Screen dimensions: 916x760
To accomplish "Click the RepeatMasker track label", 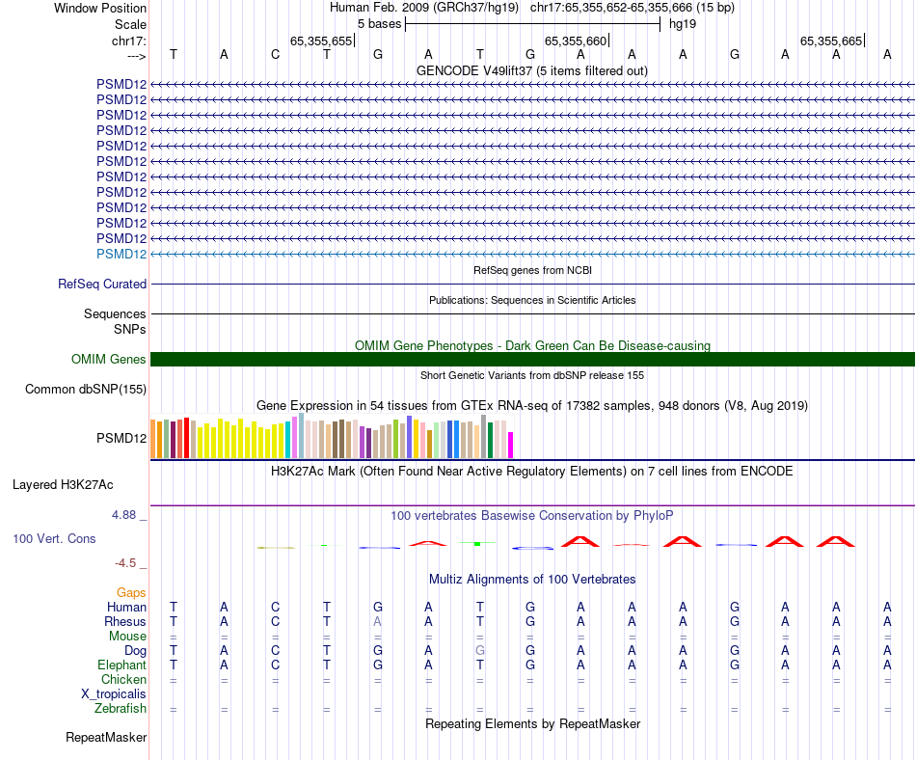I will [106, 737].
